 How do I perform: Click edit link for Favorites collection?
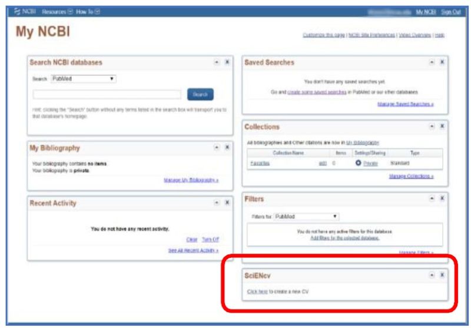coord(323,163)
